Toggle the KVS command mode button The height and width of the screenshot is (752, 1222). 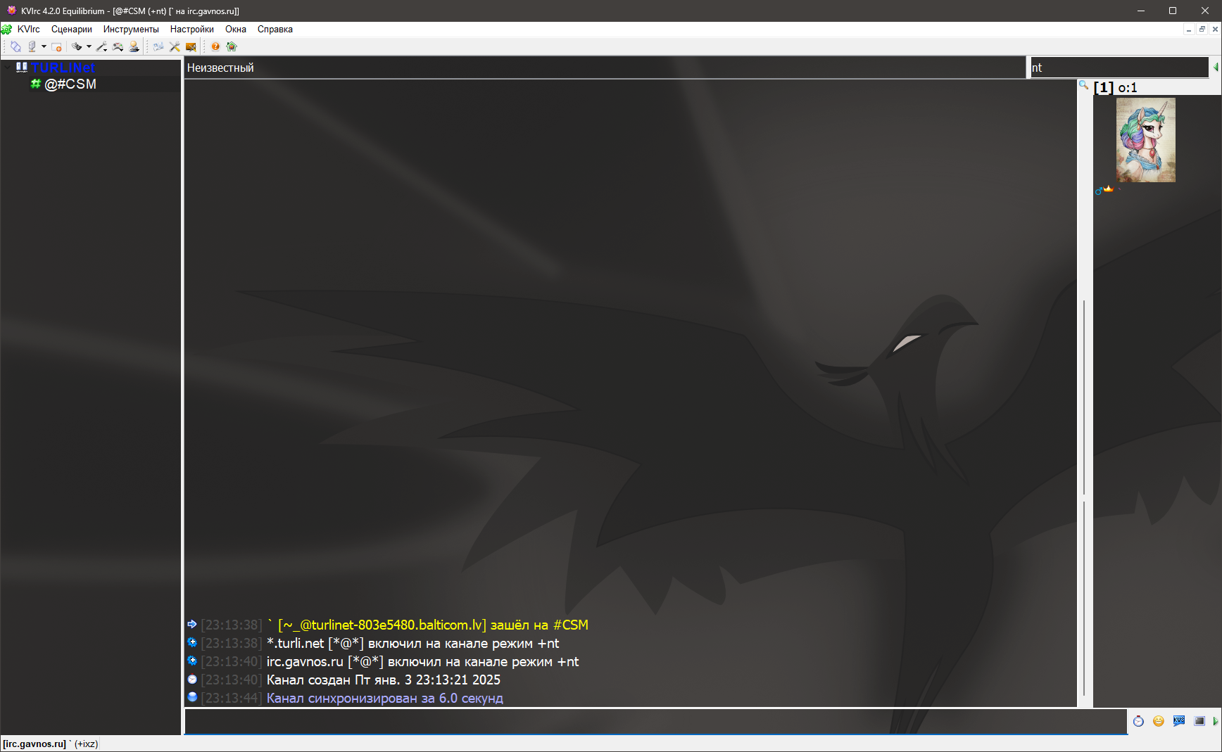(x=1179, y=721)
